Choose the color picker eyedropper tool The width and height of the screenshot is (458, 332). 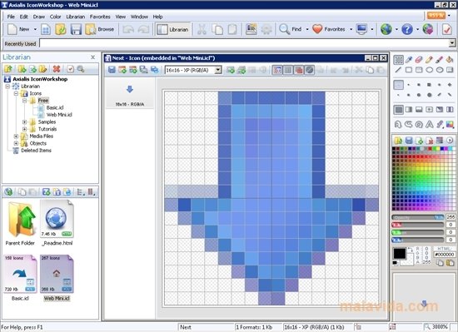[409, 60]
